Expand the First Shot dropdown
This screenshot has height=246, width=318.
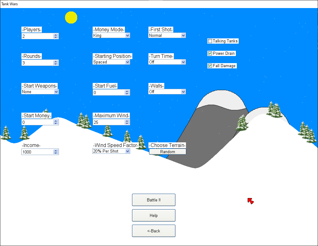click(x=183, y=36)
